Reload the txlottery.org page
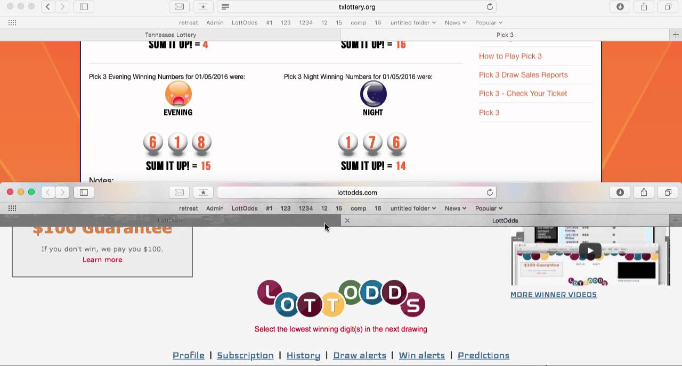Viewport: 682px width, 366px height. click(490, 7)
